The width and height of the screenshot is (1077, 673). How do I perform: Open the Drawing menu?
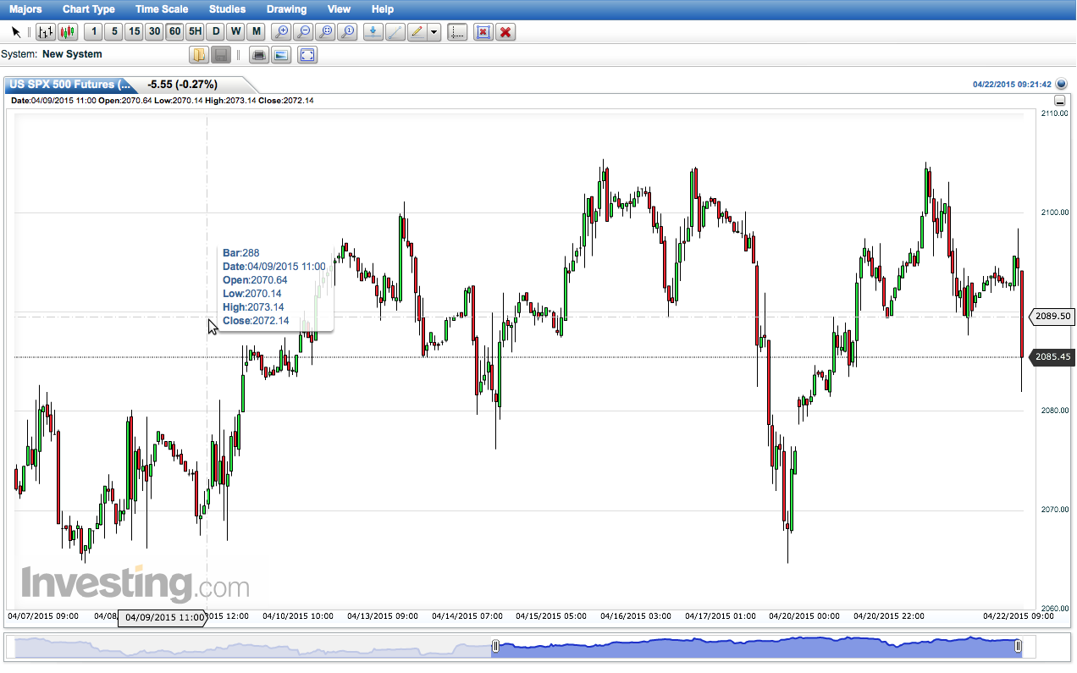tap(286, 9)
